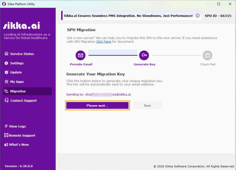
Task: Click Generate Your Migration Key heading
Action: pyautogui.click(x=95, y=74)
